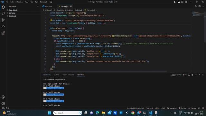This screenshot has height=116, width=206.
Task: Click the editor horizontal scrollbar
Action: (x=108, y=72)
